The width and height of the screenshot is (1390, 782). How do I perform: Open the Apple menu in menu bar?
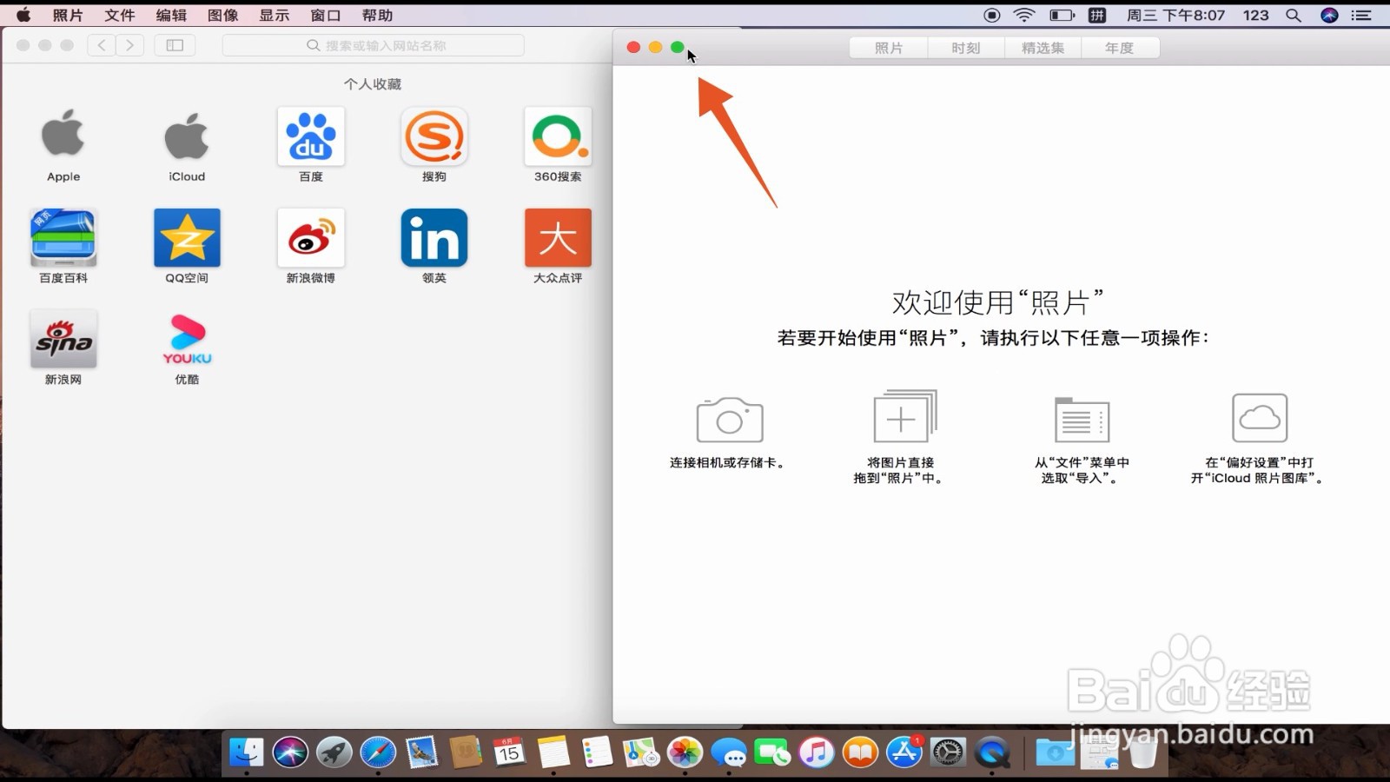[x=23, y=15]
